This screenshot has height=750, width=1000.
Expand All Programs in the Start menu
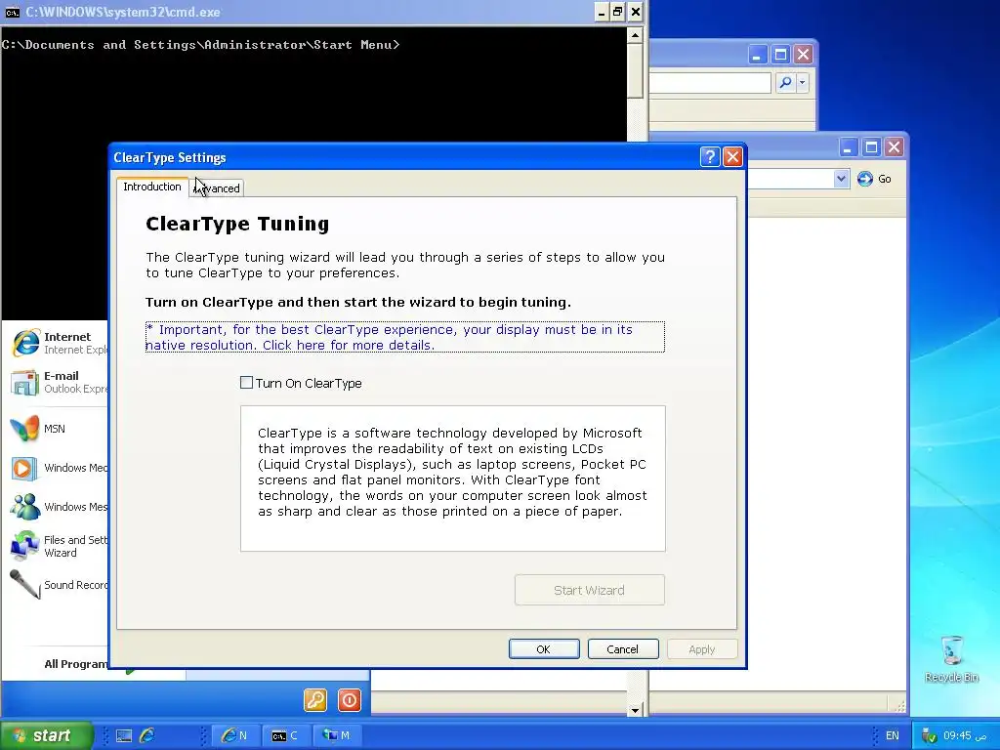click(x=76, y=664)
